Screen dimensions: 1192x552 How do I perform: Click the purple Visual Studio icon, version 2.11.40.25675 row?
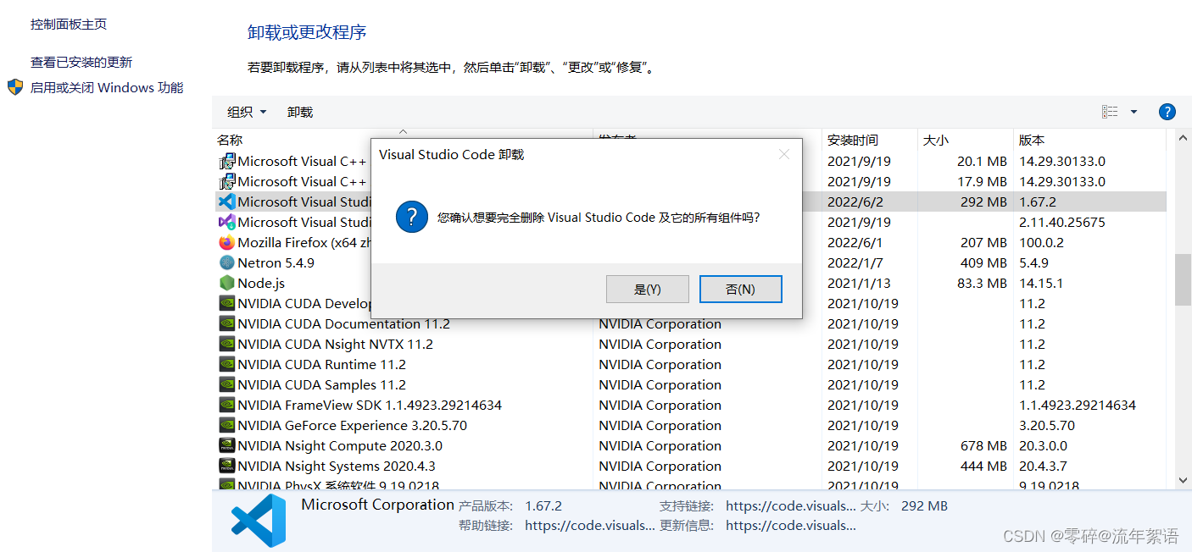coord(226,222)
